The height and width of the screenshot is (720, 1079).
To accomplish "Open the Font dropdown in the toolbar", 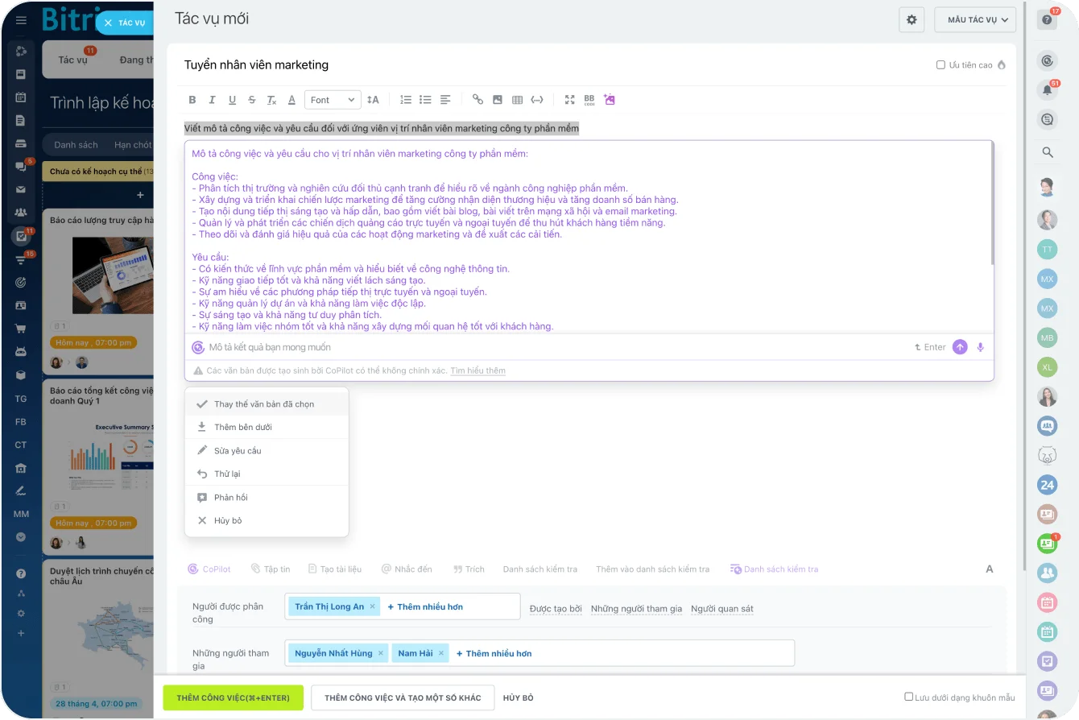I will (332, 99).
